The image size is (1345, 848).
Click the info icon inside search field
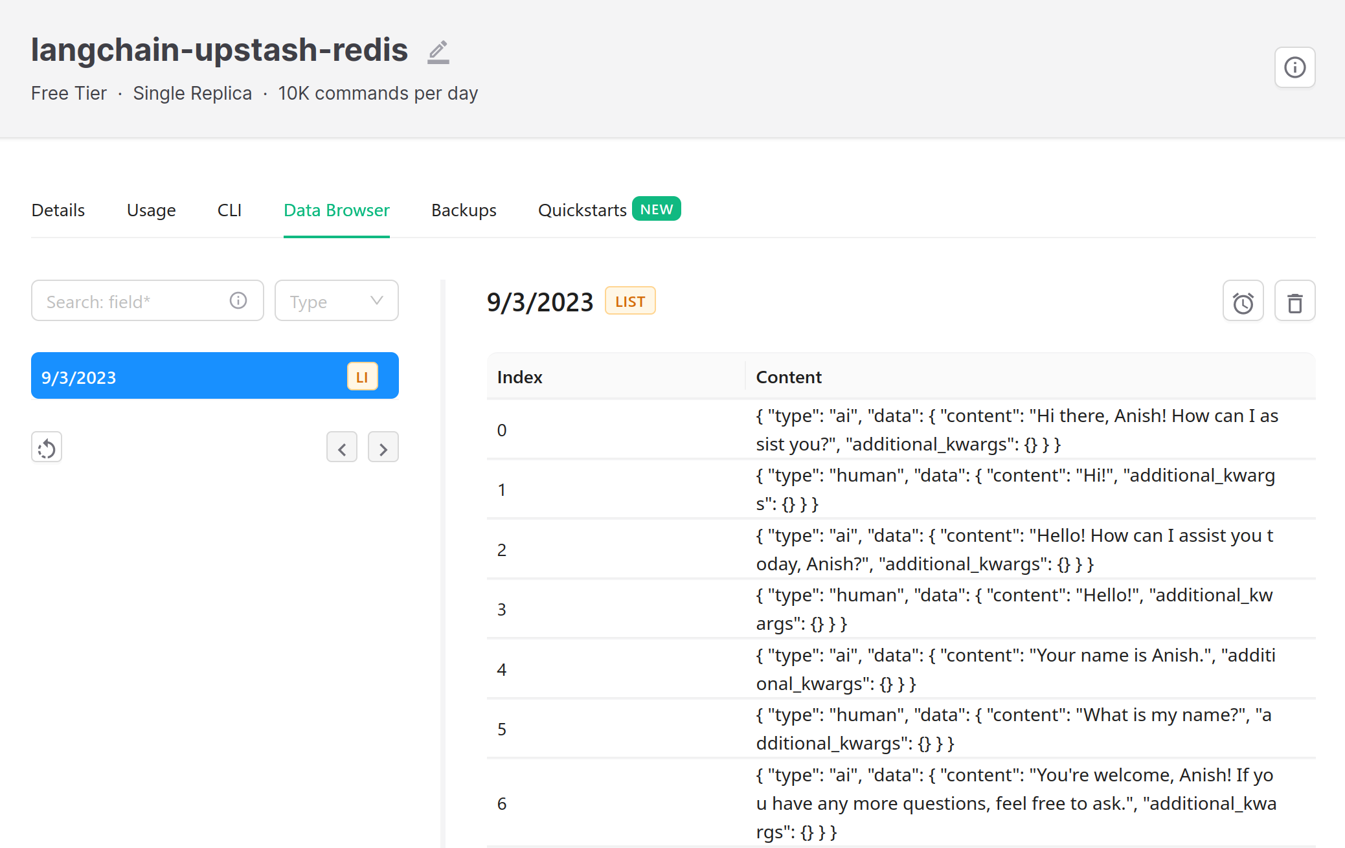pyautogui.click(x=238, y=301)
